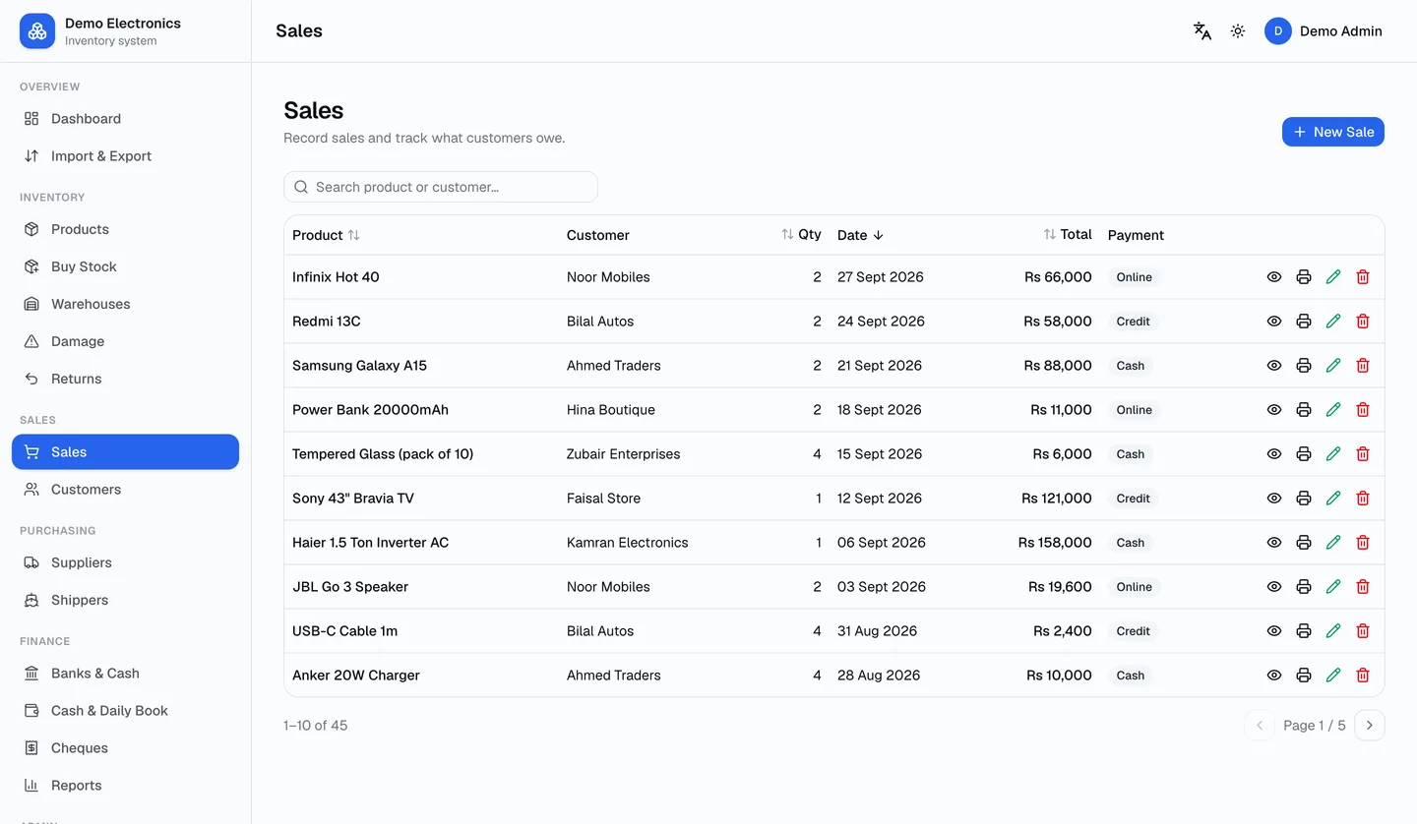Print the Power Bank 20000mAh sale

coord(1304,410)
